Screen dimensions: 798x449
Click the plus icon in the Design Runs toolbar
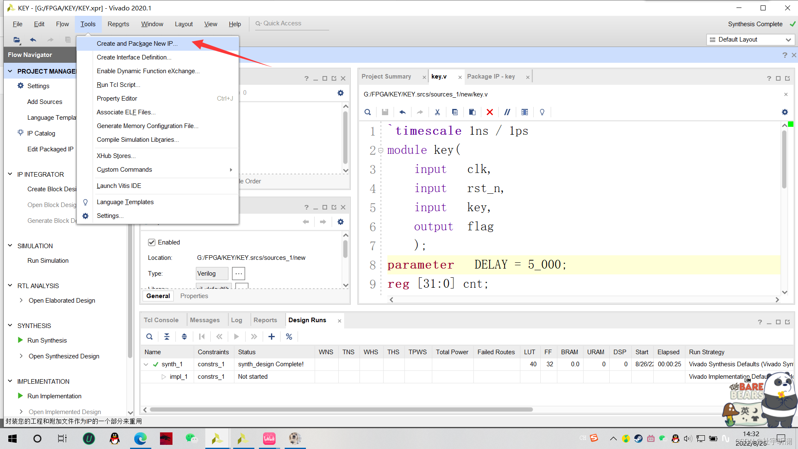[x=271, y=337]
